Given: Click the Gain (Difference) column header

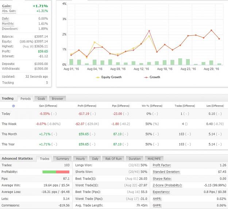Looking at the screenshot, I should (48, 106).
